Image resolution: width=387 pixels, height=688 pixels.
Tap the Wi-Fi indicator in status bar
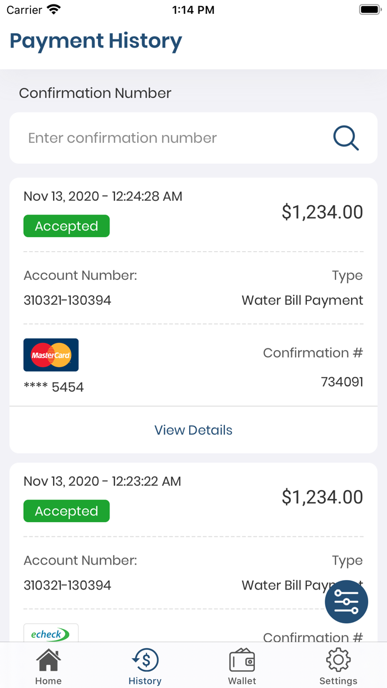pyautogui.click(x=54, y=9)
